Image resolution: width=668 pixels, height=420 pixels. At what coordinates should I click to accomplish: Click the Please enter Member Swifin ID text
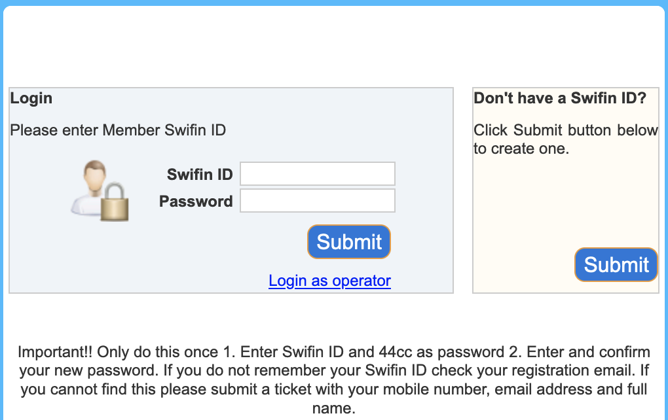118,130
